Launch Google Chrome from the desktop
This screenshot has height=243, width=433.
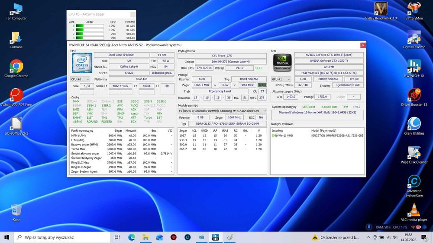coord(16,69)
